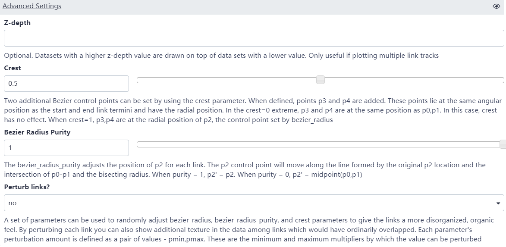This screenshot has width=506, height=247.
Task: Select the Bezier Radius Purity text box
Action: (x=66, y=148)
